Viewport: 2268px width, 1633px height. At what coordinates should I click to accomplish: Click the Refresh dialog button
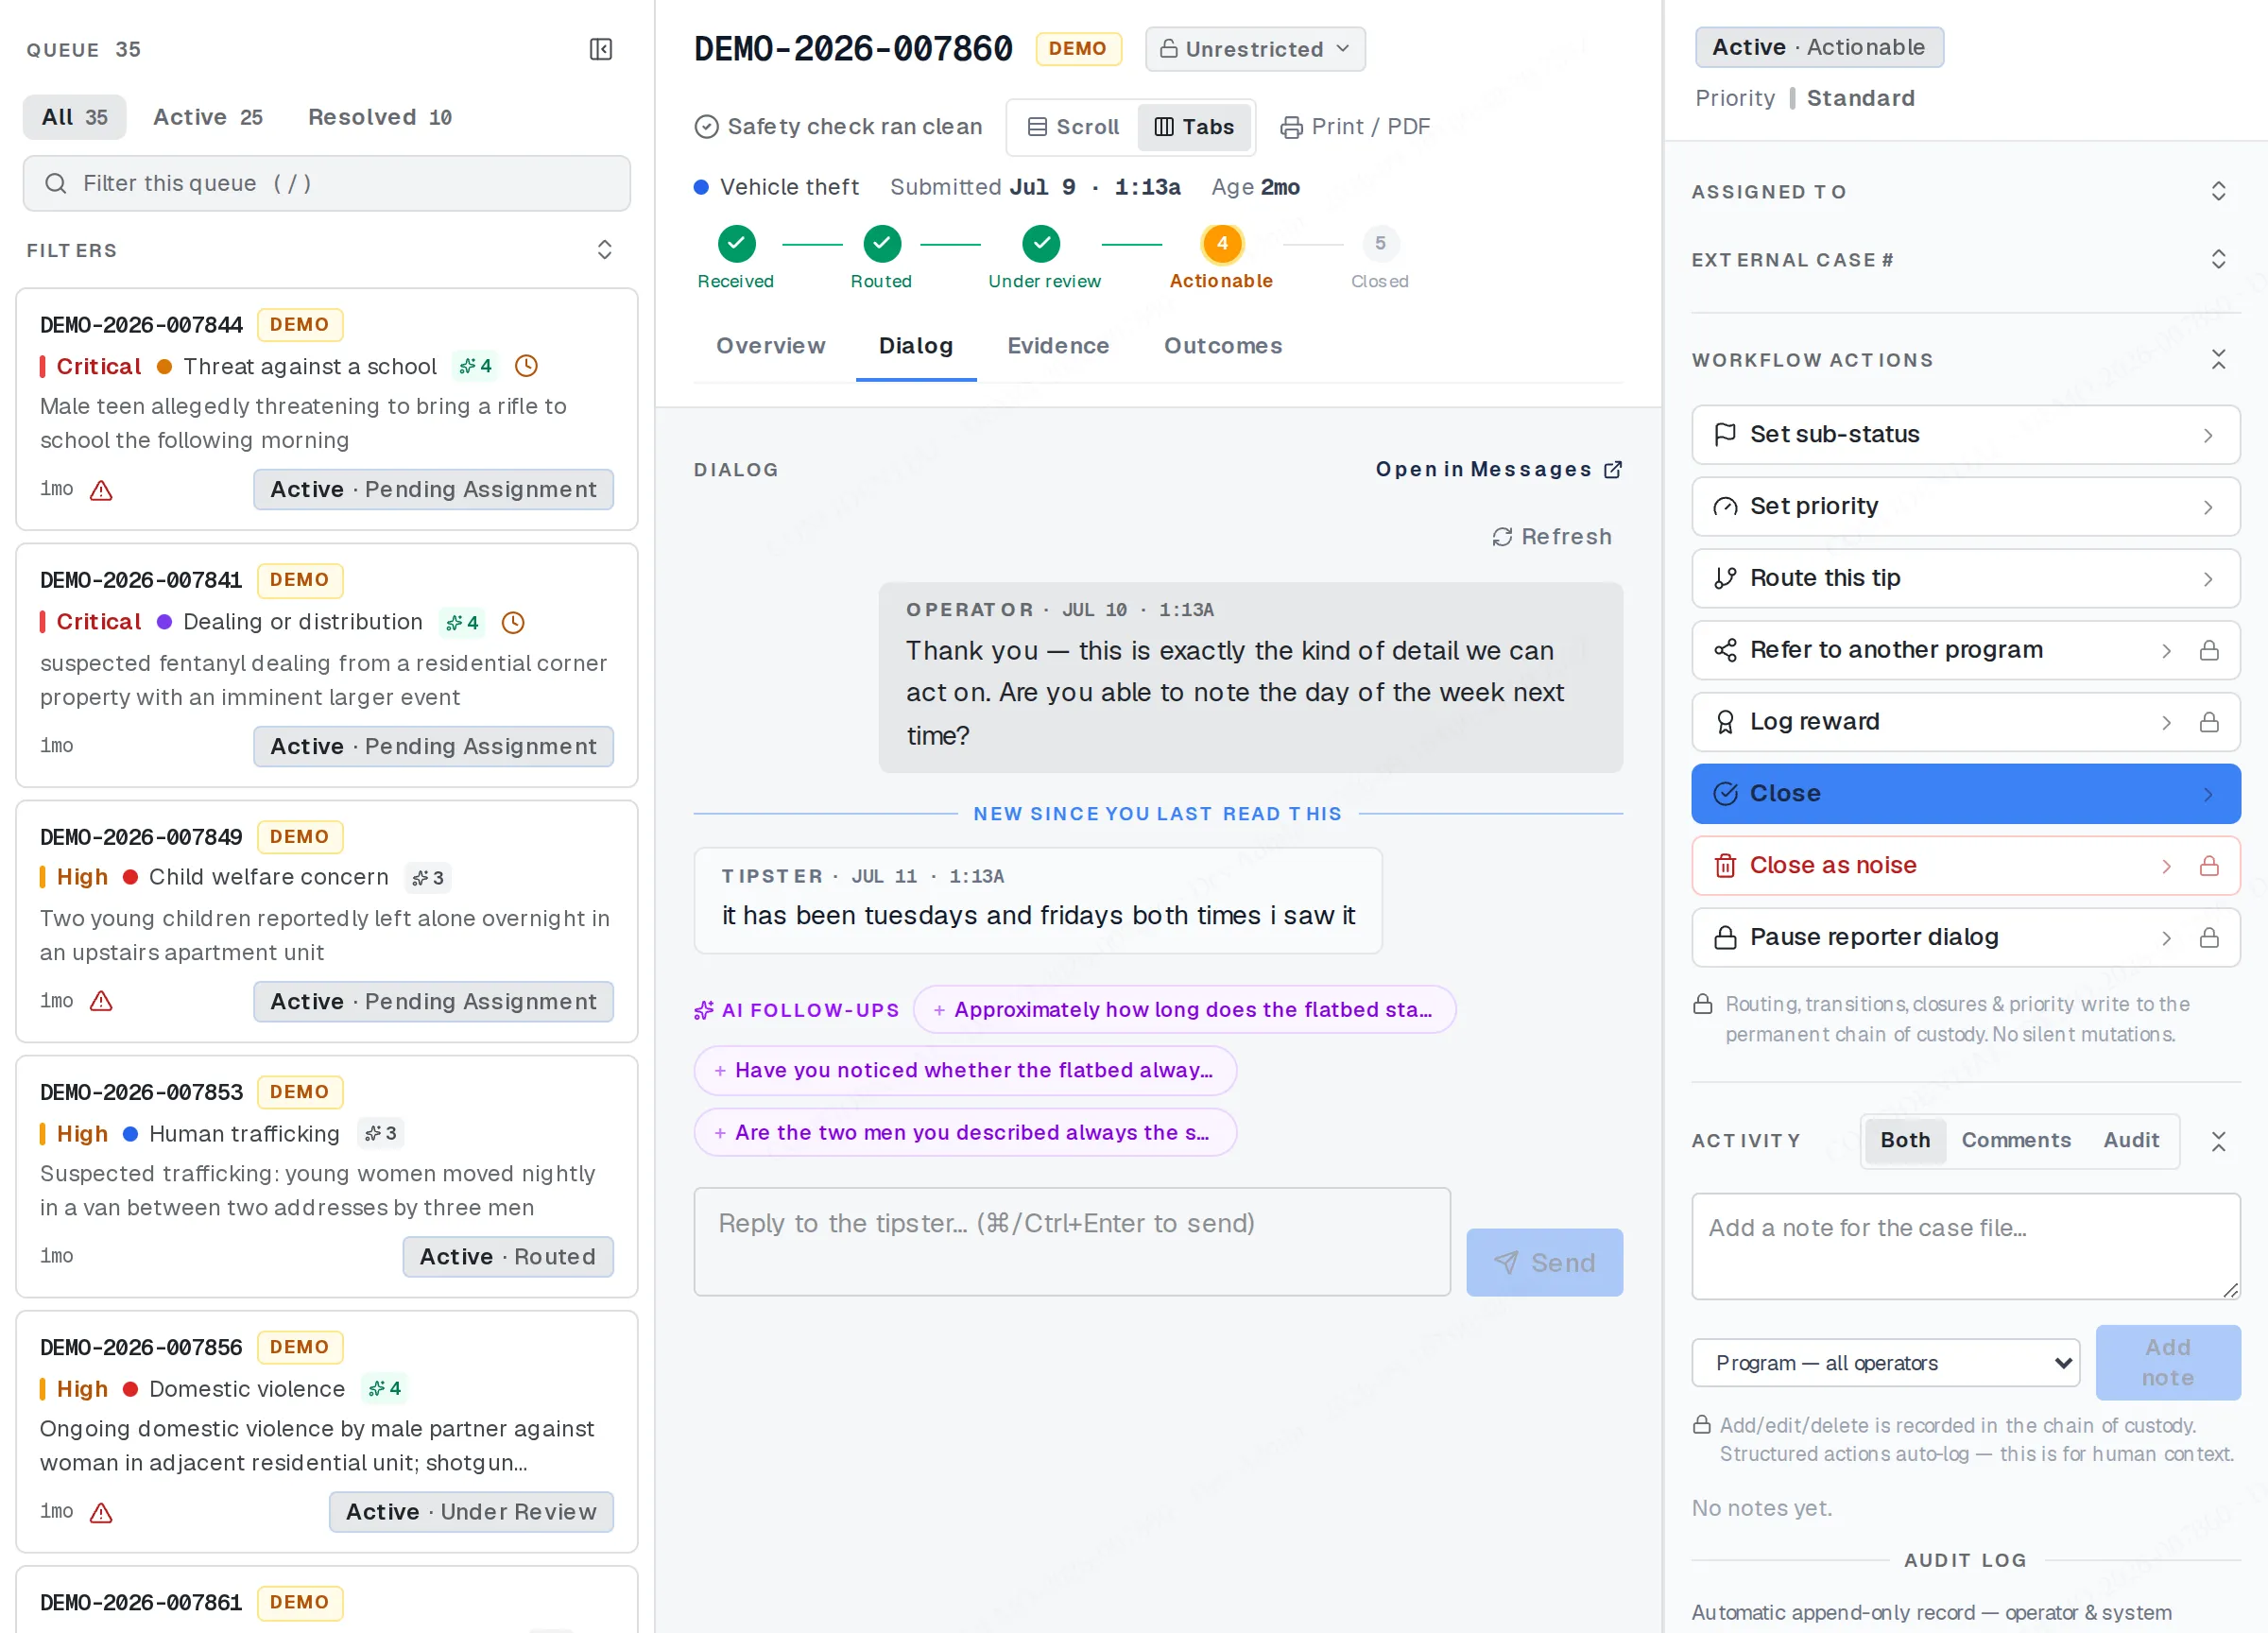[1551, 537]
